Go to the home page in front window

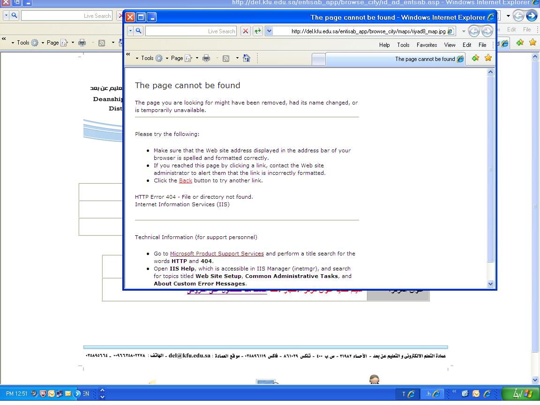coord(247,58)
